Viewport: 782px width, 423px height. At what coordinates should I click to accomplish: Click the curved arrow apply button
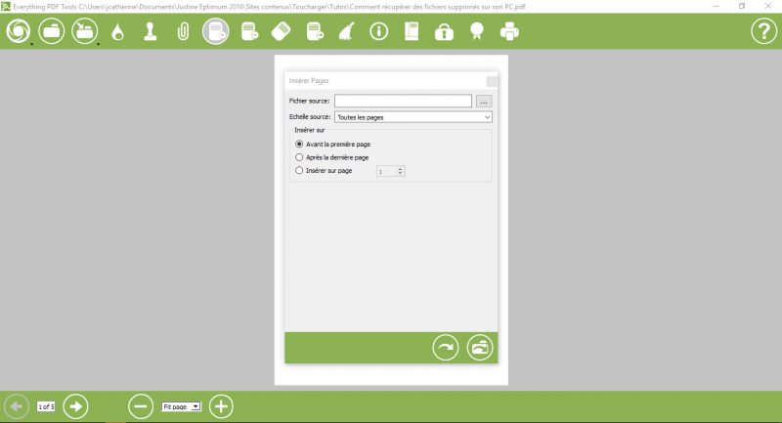[446, 347]
